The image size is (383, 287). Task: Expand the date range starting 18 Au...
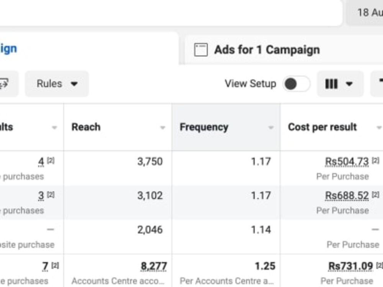(x=370, y=12)
